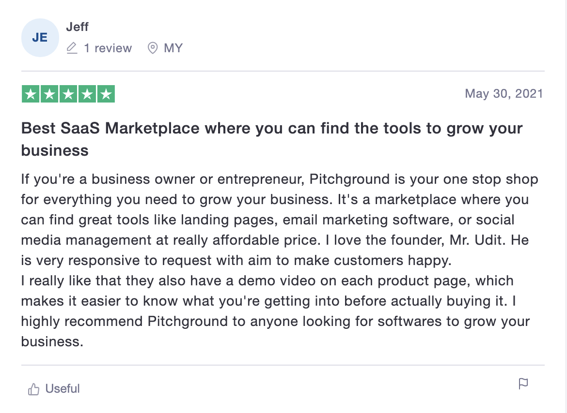The height and width of the screenshot is (413, 567).
Task: Select the fourth green rating star
Action: 87,94
